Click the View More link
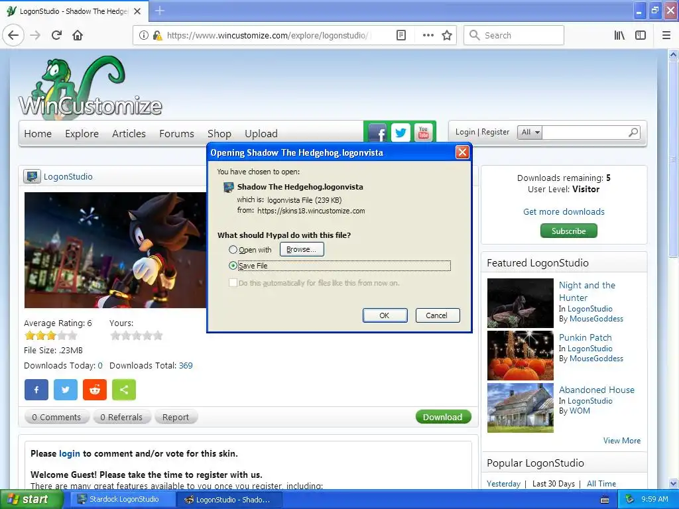 622,441
